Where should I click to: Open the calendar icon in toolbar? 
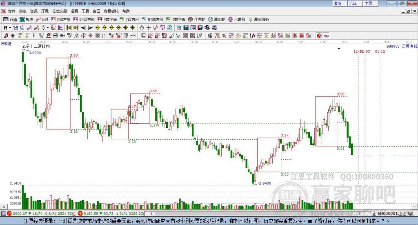(x=179, y=28)
